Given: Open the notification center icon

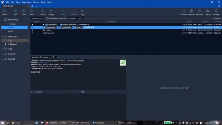Looking at the screenshot, I should [x=217, y=123].
